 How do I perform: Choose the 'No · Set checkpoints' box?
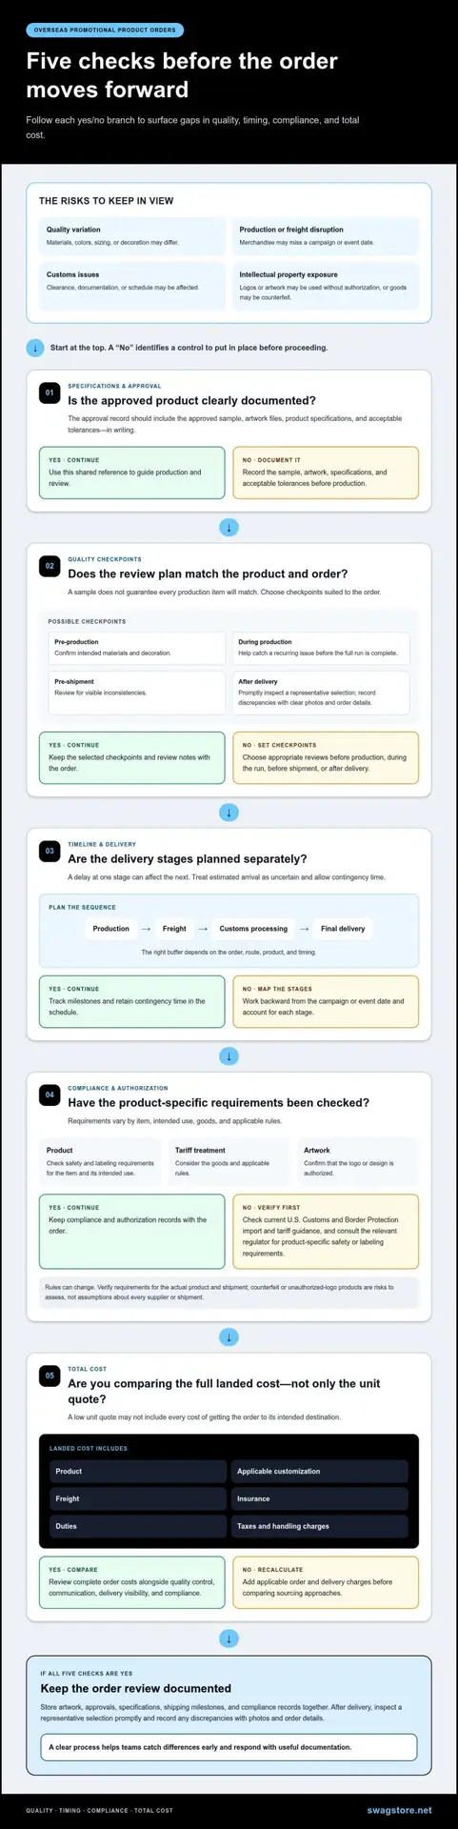[326, 757]
